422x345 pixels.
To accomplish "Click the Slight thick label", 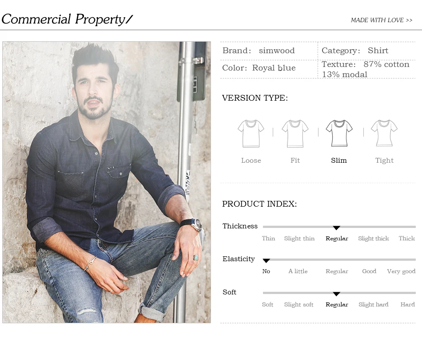I will coord(373,239).
